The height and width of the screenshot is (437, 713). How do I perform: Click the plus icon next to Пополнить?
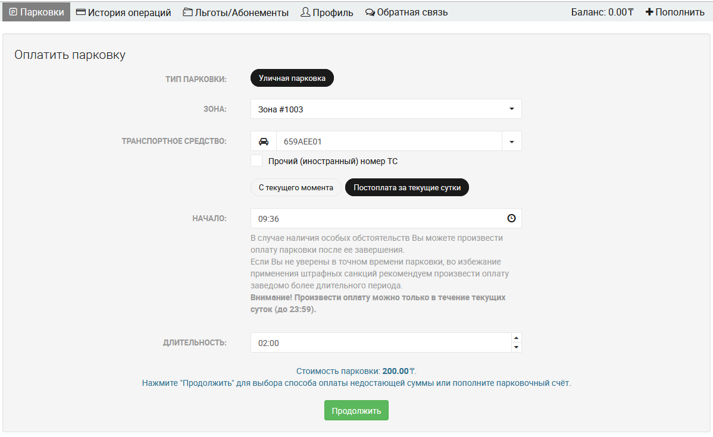(649, 12)
